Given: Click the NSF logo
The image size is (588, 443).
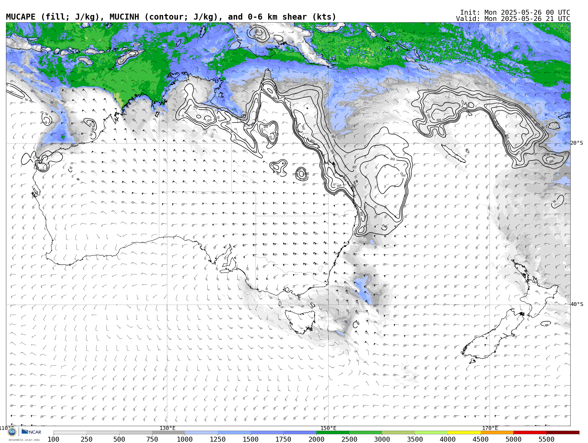Looking at the screenshot, I should [x=12, y=432].
